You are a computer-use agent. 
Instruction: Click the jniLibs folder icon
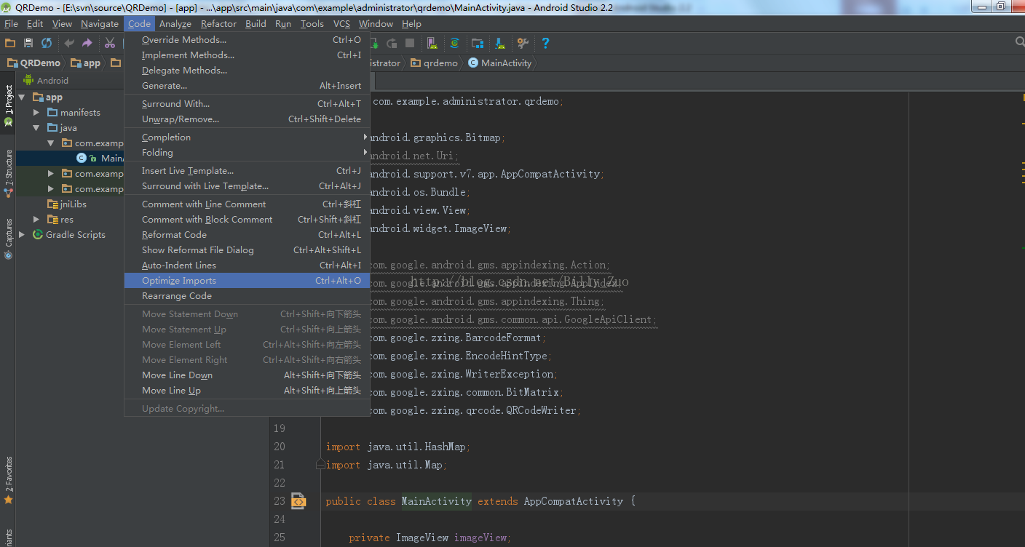tap(52, 204)
